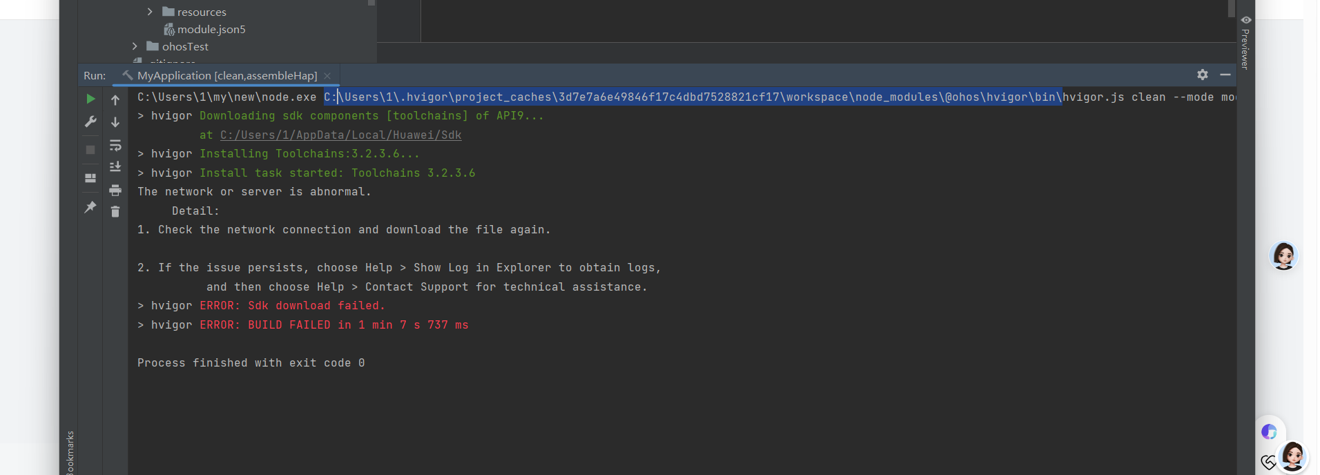Screen dimensions: 1320x475
Task: Rerun the build with the green play icon
Action: (x=90, y=99)
